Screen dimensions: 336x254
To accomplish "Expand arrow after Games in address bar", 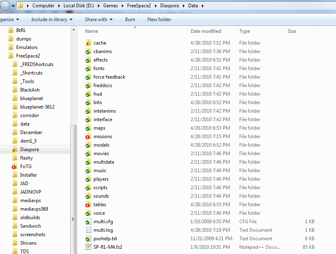I will coord(123,6).
